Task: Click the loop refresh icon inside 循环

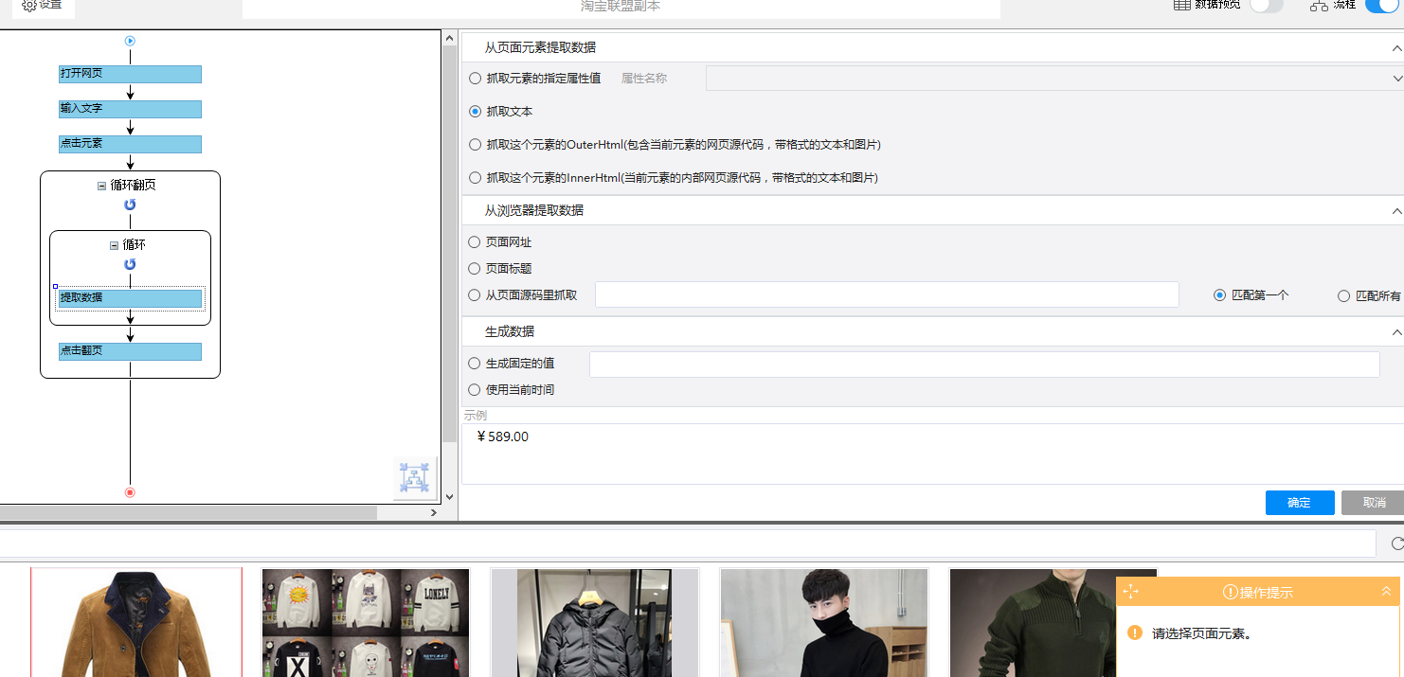Action: tap(130, 264)
